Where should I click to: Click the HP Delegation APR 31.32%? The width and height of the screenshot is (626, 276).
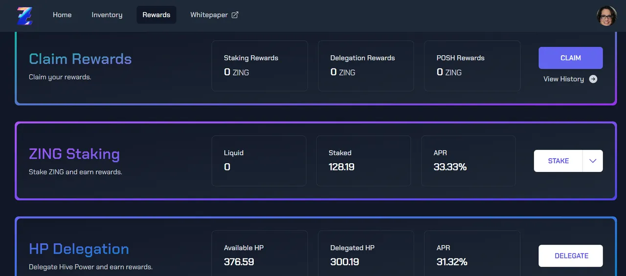(x=452, y=262)
